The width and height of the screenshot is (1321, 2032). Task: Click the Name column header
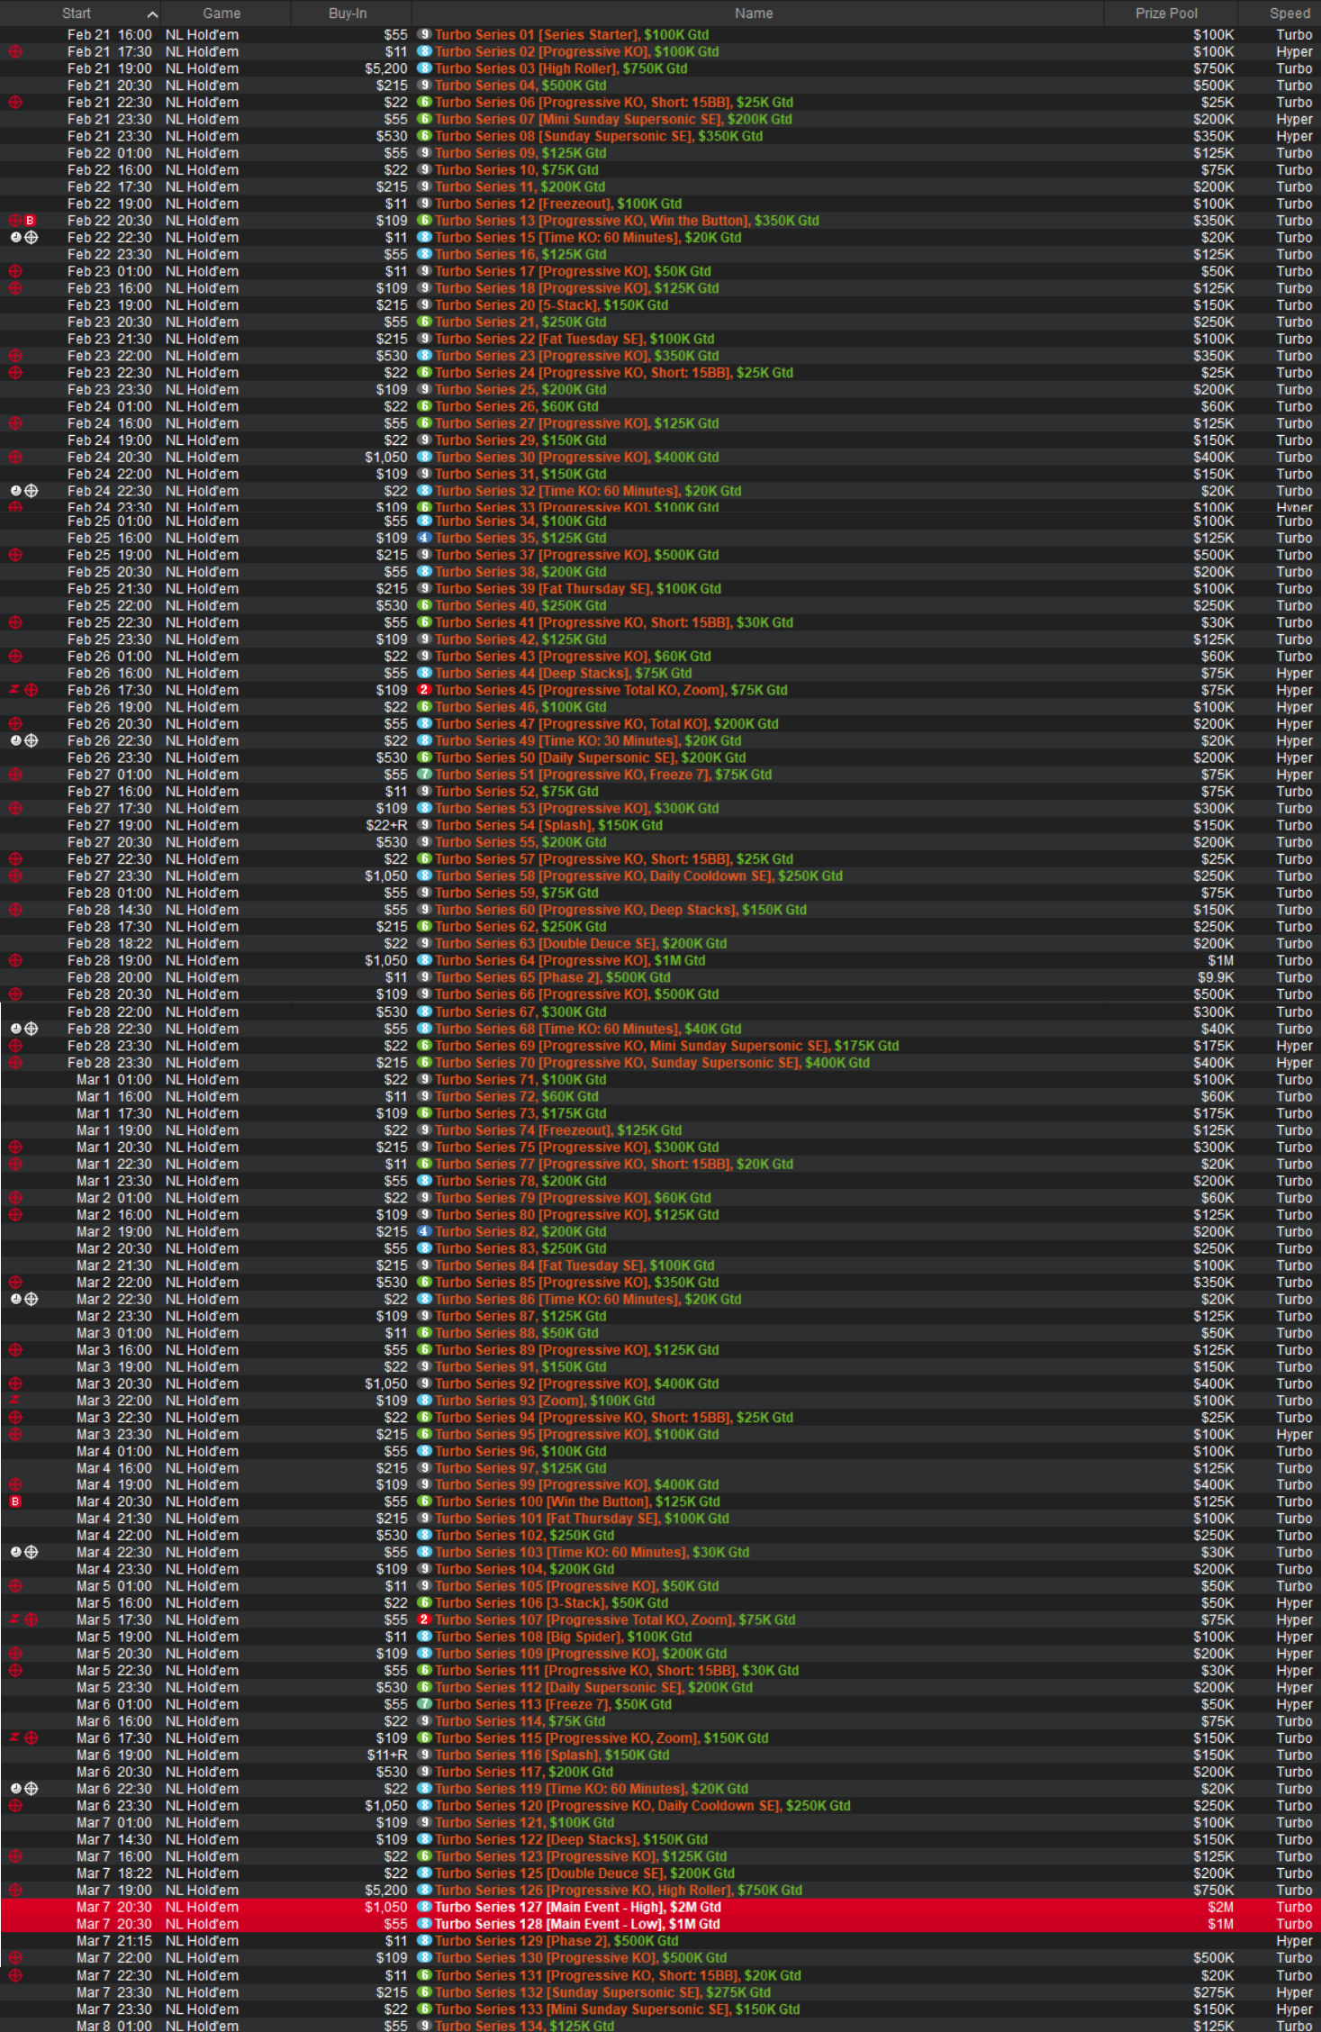coord(753,14)
